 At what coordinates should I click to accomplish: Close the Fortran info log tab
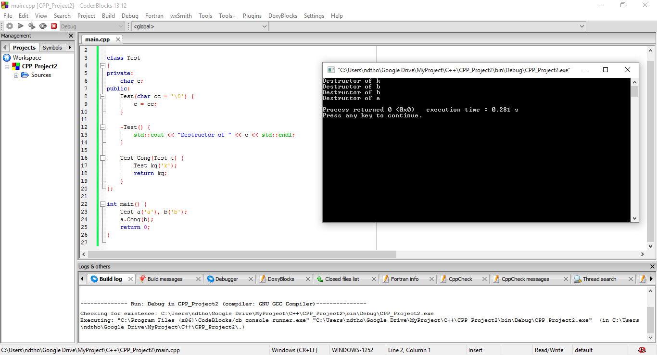pos(432,279)
